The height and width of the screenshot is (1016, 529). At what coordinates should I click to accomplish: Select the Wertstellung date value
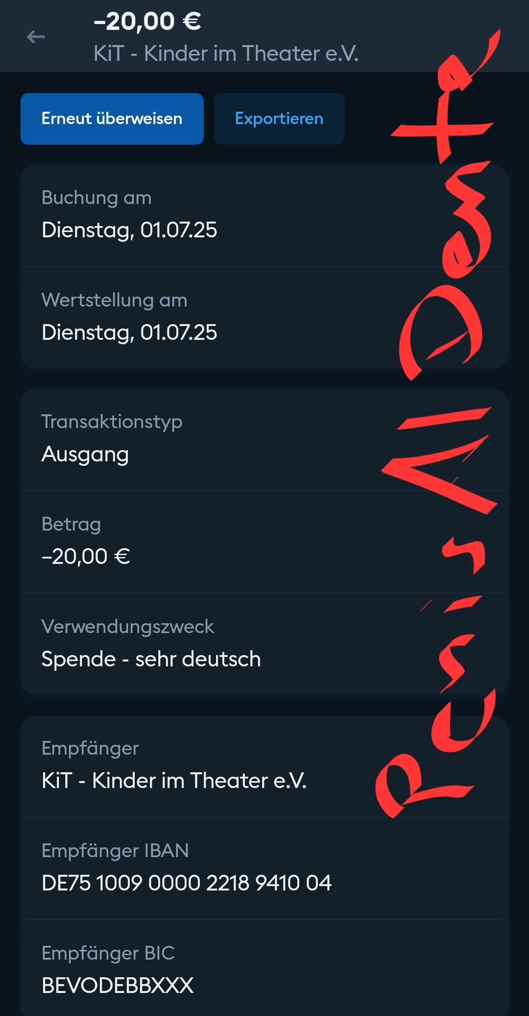(129, 332)
